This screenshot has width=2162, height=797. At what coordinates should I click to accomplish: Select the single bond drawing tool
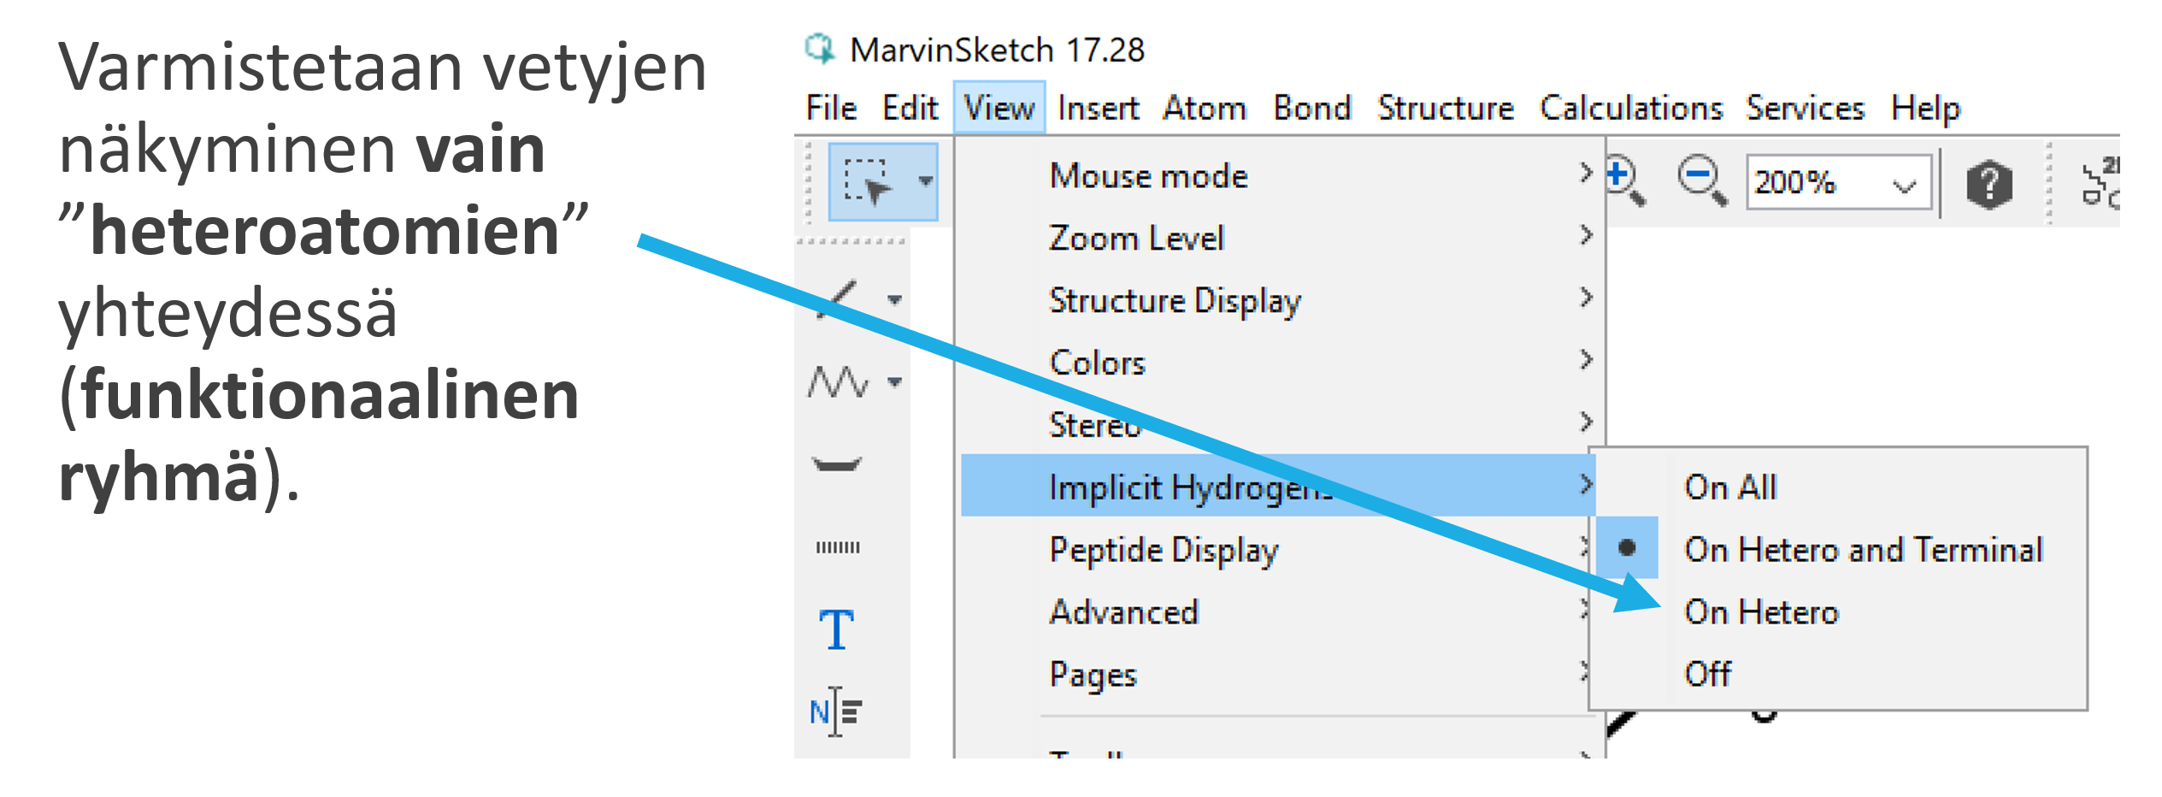click(x=839, y=299)
